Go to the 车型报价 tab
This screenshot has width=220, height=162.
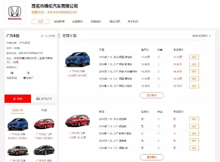tap(78, 21)
